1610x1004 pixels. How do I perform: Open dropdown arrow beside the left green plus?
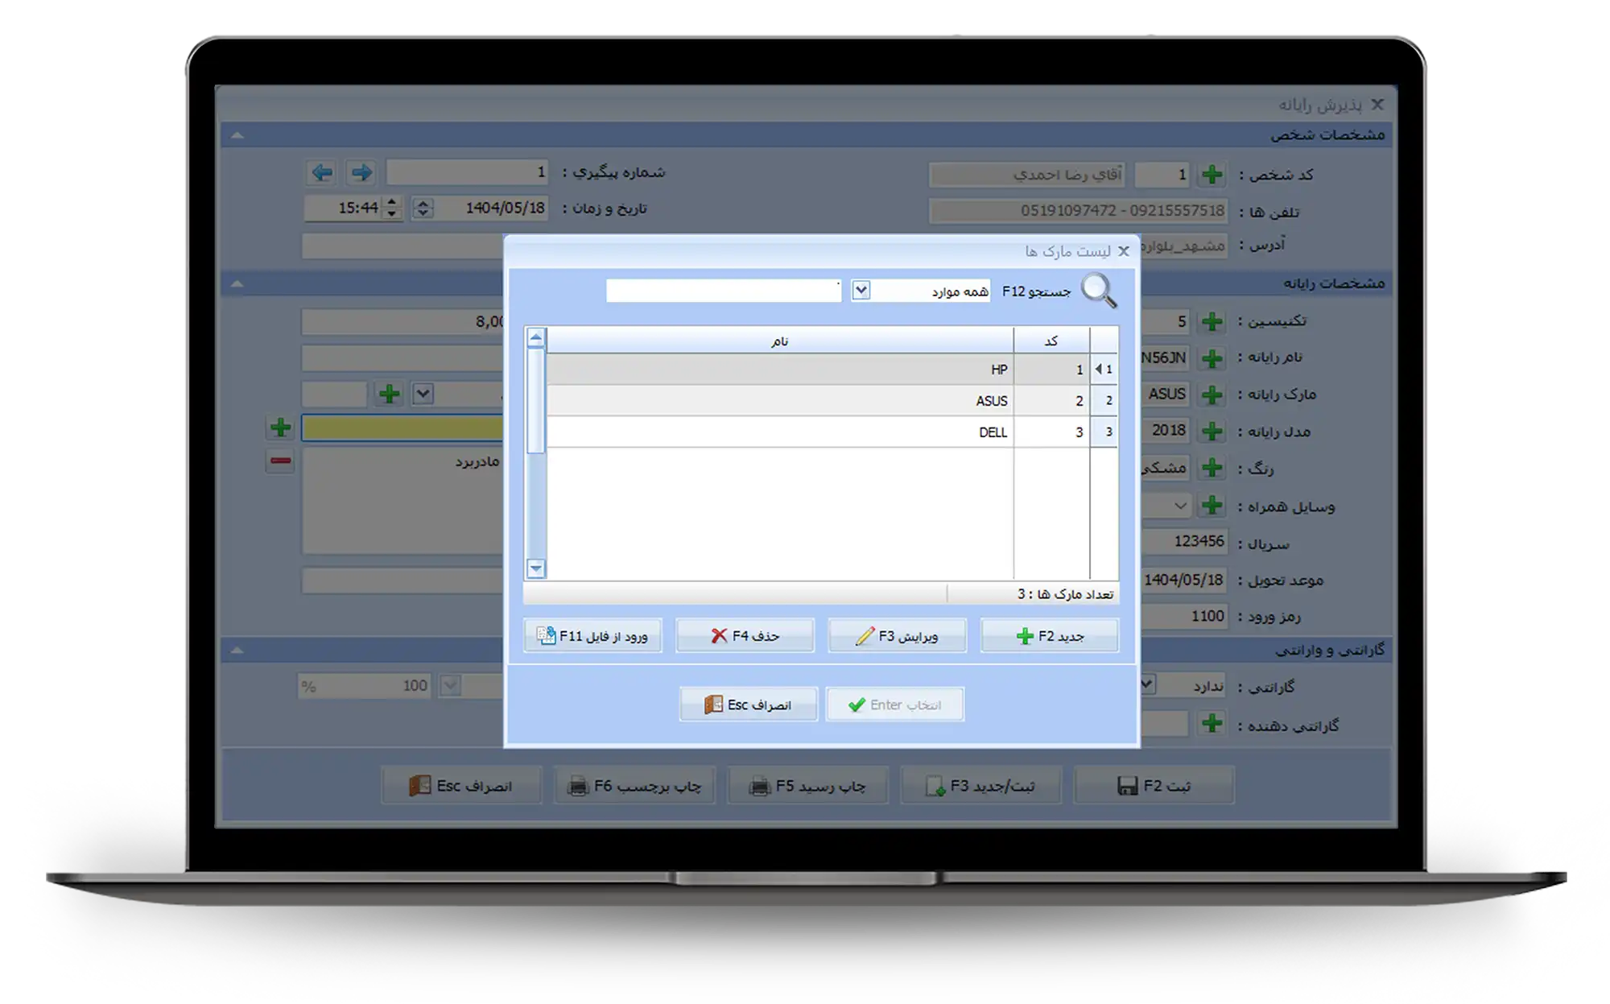(423, 394)
